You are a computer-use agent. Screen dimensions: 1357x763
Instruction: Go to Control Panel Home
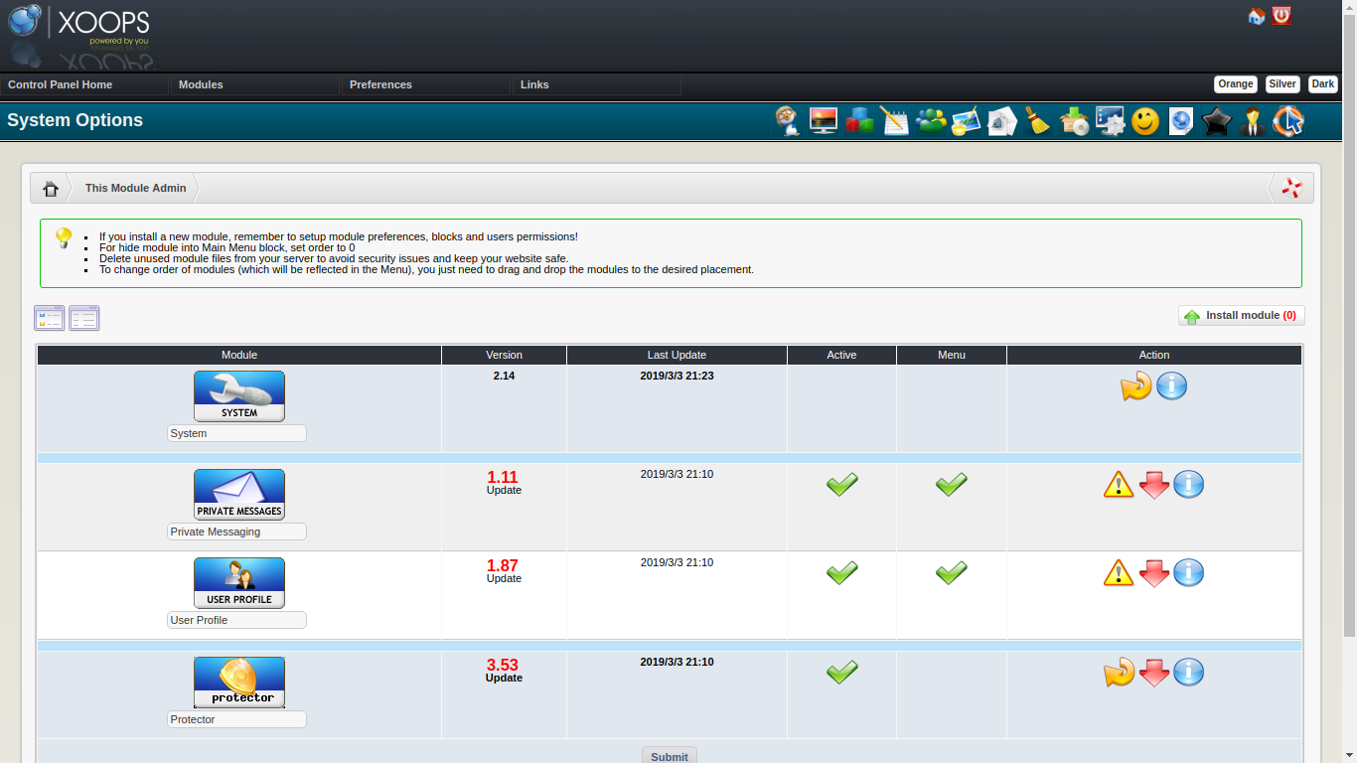(60, 84)
